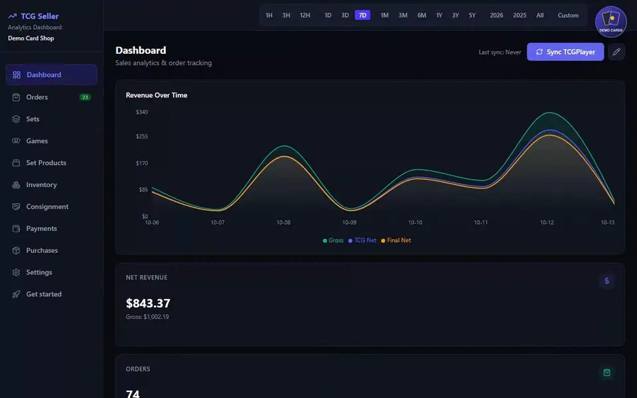Image resolution: width=637 pixels, height=398 pixels.
Task: Click the Consignment handshake icon
Action: click(16, 207)
